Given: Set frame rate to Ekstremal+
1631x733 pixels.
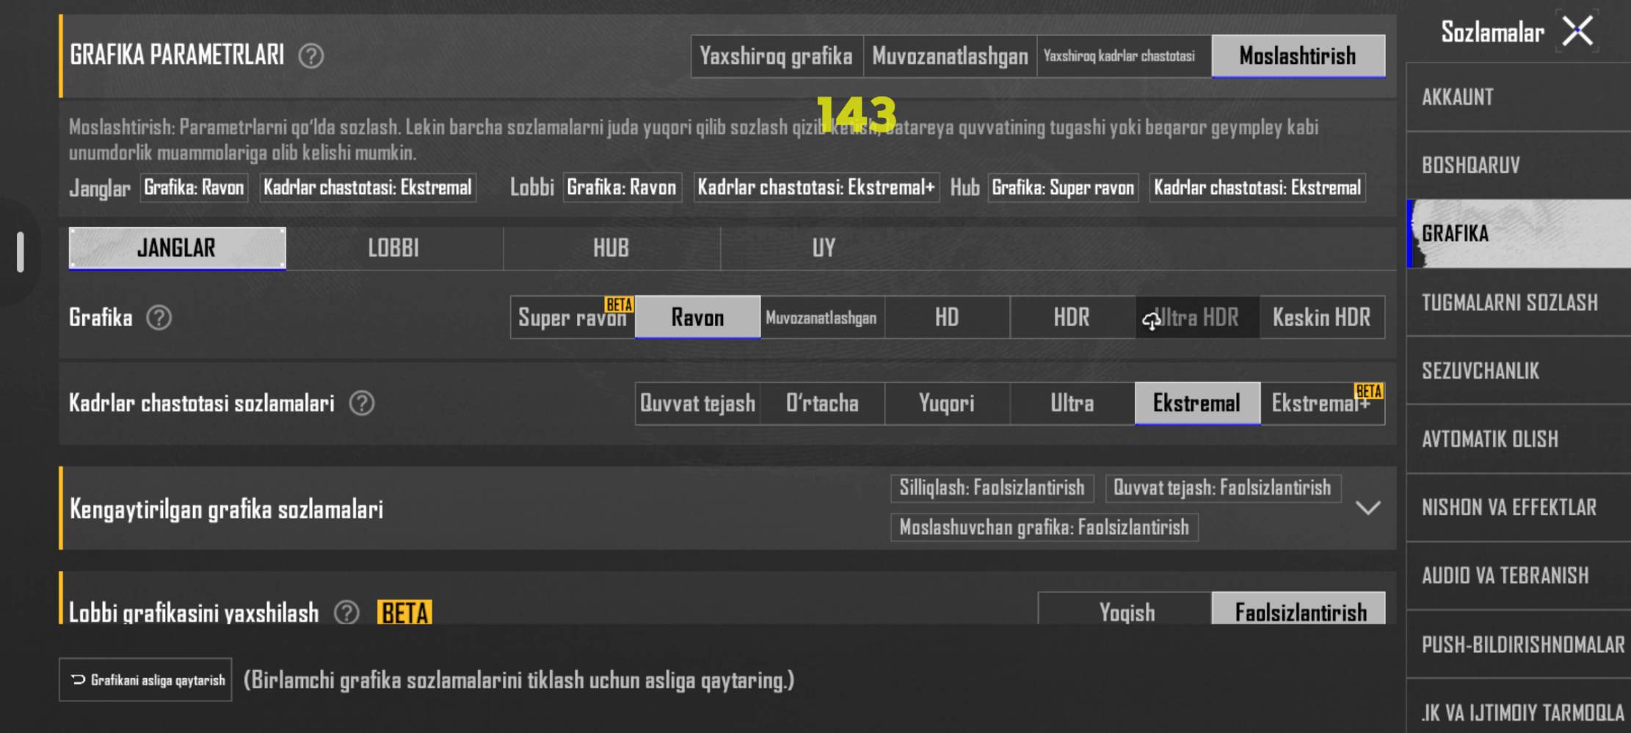Looking at the screenshot, I should [x=1322, y=403].
